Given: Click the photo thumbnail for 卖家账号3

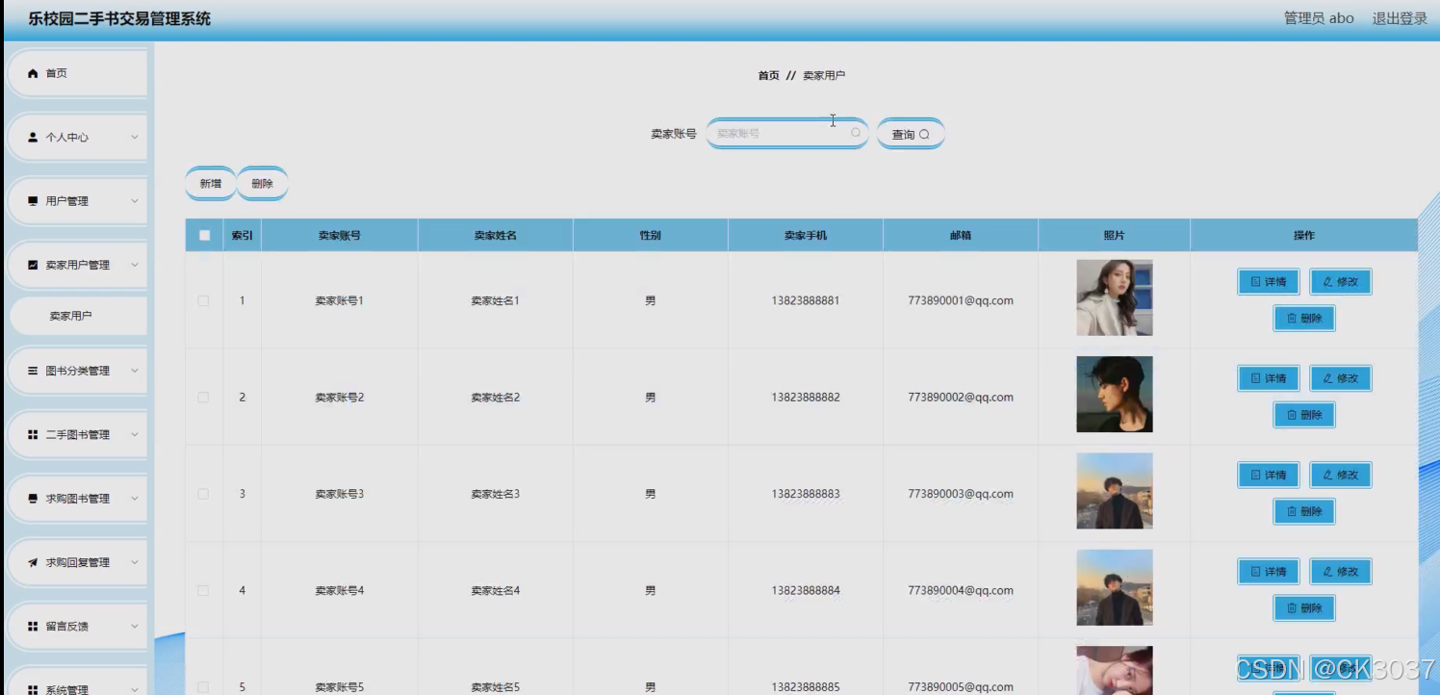Looking at the screenshot, I should (1115, 491).
